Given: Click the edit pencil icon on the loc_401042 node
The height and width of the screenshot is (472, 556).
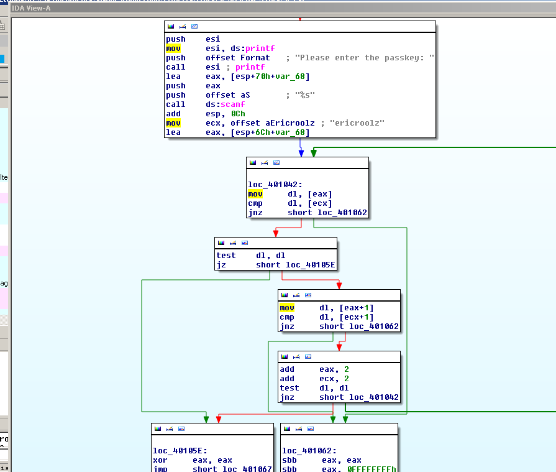Looking at the screenshot, I should 264,163.
